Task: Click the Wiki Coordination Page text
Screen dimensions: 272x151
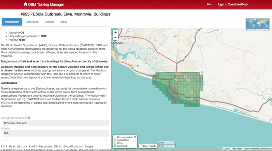Action: [x=73, y=146]
